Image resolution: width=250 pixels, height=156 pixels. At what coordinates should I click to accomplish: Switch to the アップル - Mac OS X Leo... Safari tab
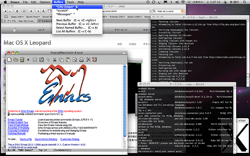tap(20, 21)
